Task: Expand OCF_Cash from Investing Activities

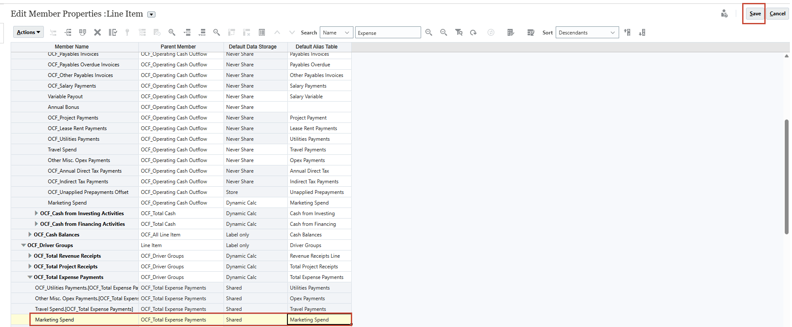Action: tap(36, 213)
